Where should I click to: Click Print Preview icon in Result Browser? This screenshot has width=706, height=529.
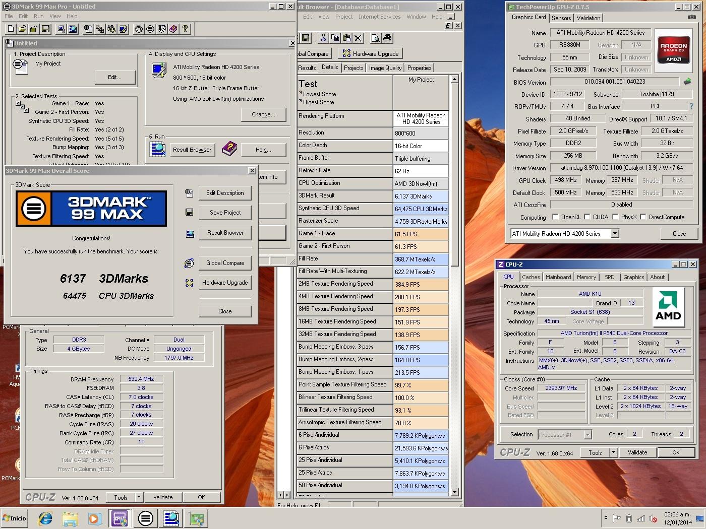tap(375, 38)
